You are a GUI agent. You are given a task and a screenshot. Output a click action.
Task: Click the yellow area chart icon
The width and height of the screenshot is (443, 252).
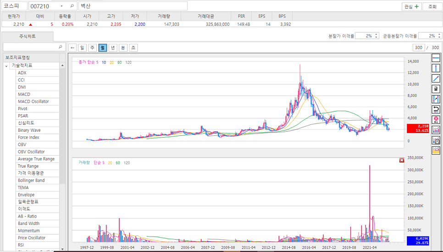436,150
